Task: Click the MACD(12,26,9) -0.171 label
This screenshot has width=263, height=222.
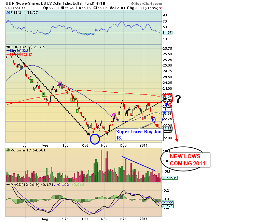Action: [x=32, y=185]
